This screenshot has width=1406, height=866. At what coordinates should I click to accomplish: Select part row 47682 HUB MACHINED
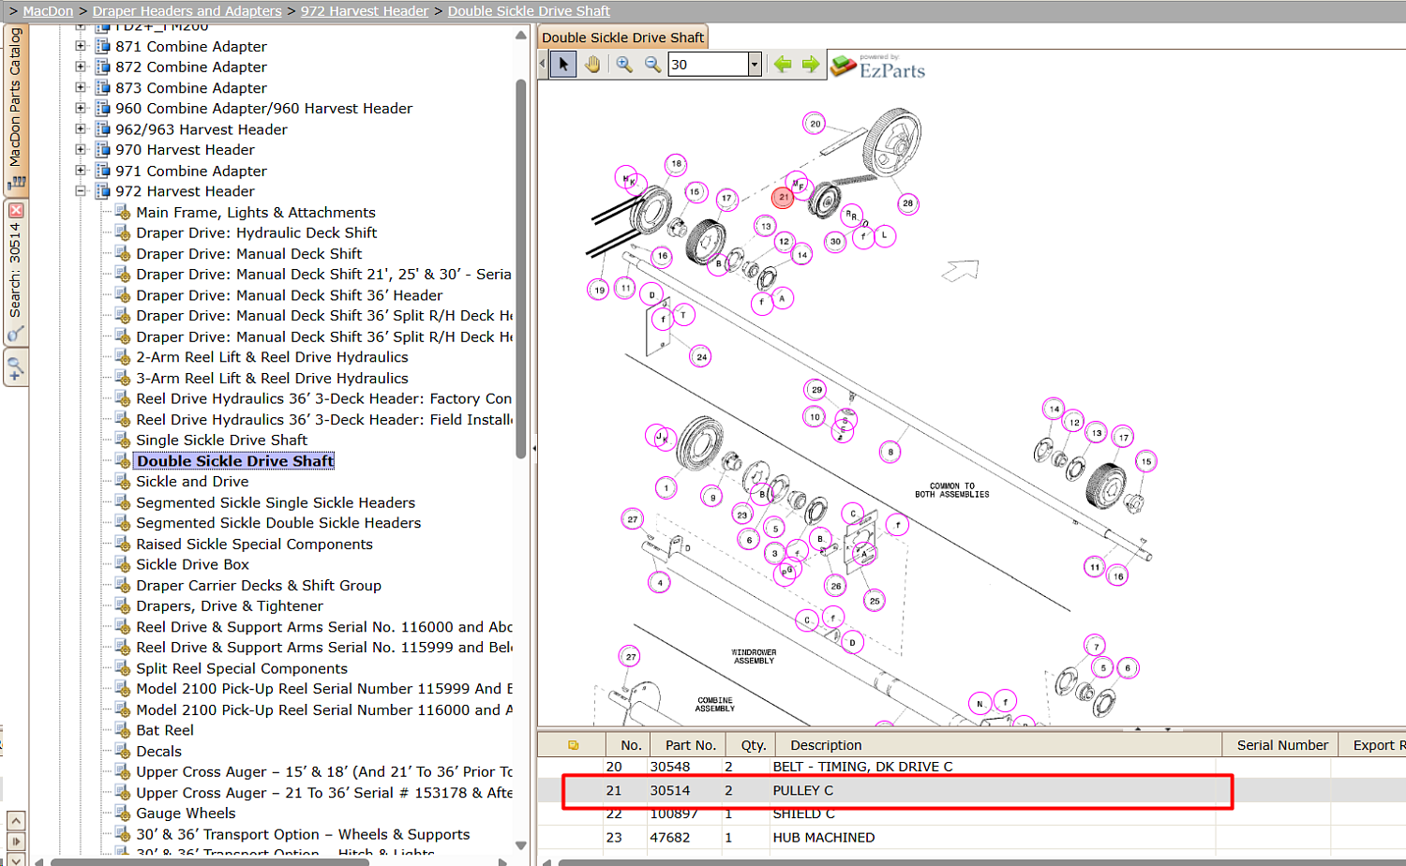click(x=971, y=838)
